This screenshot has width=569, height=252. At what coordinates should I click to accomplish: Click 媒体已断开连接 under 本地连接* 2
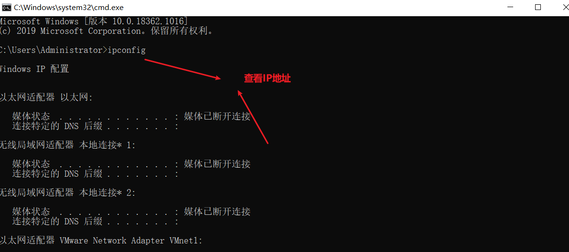point(217,212)
